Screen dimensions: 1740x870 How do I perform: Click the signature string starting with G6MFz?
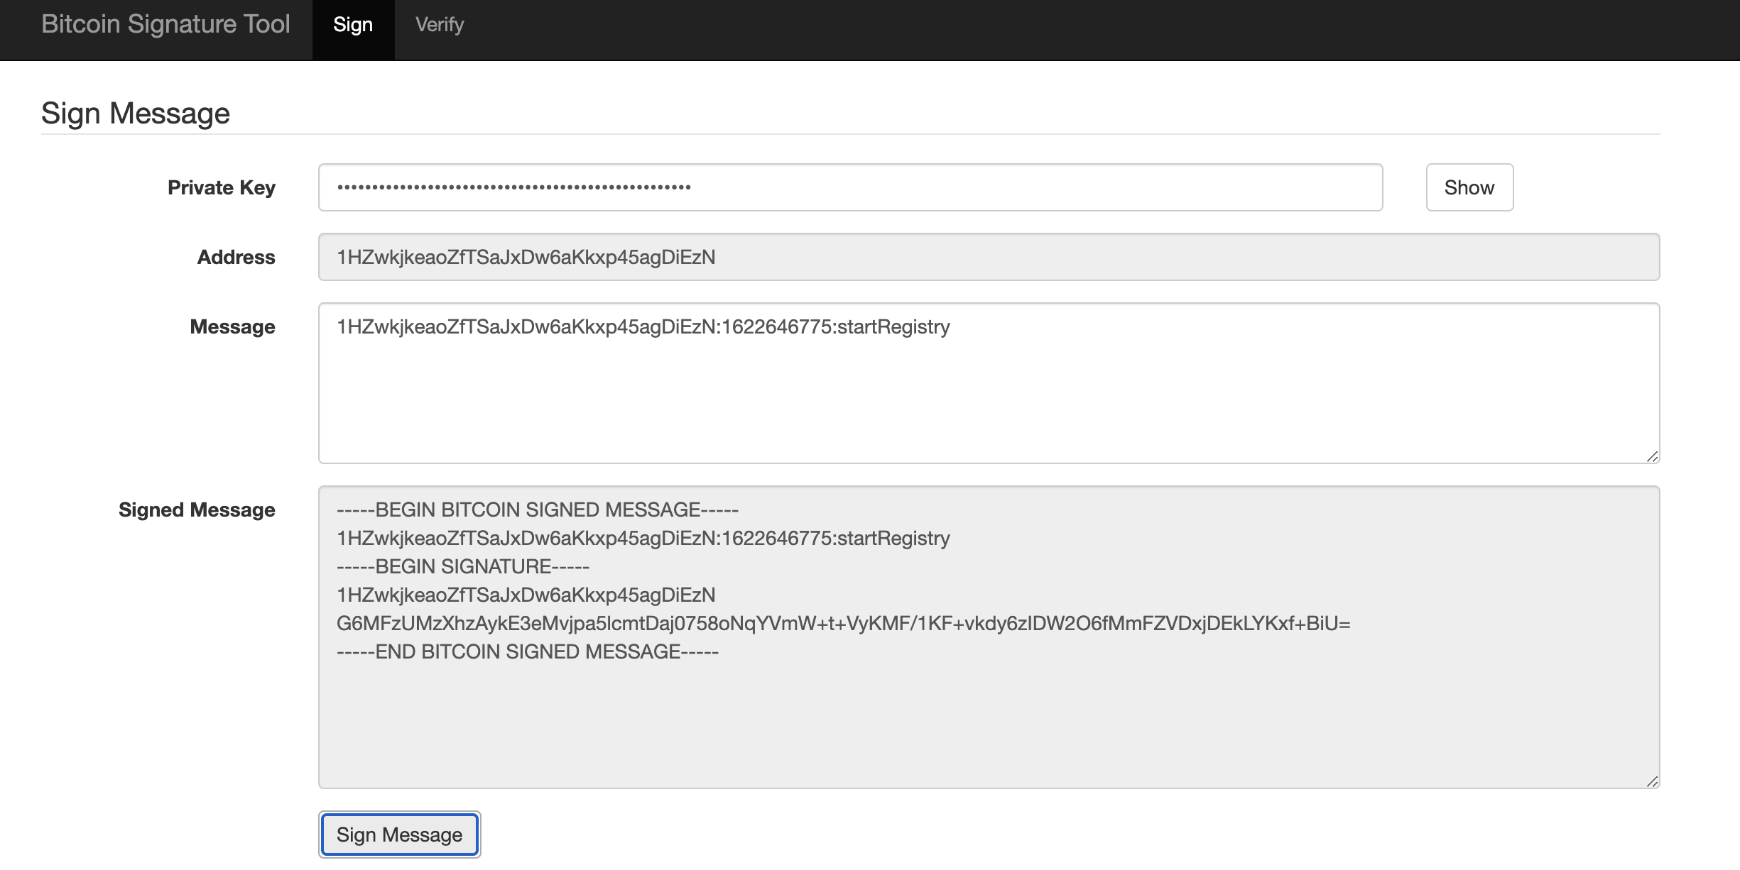pyautogui.click(x=843, y=623)
